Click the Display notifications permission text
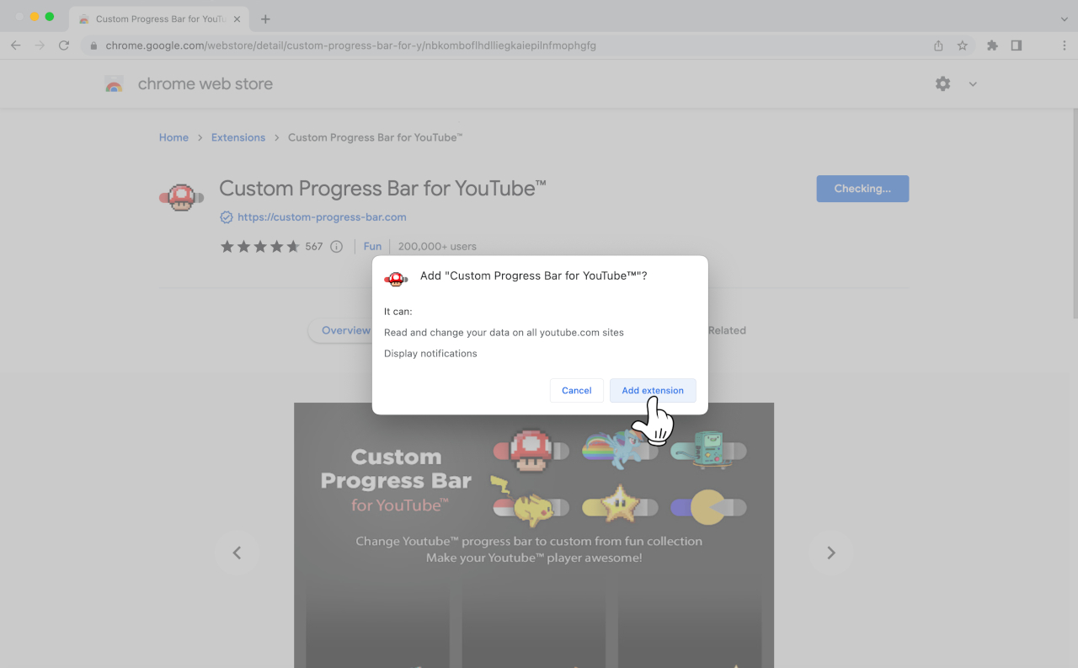This screenshot has width=1078, height=668. tap(430, 353)
